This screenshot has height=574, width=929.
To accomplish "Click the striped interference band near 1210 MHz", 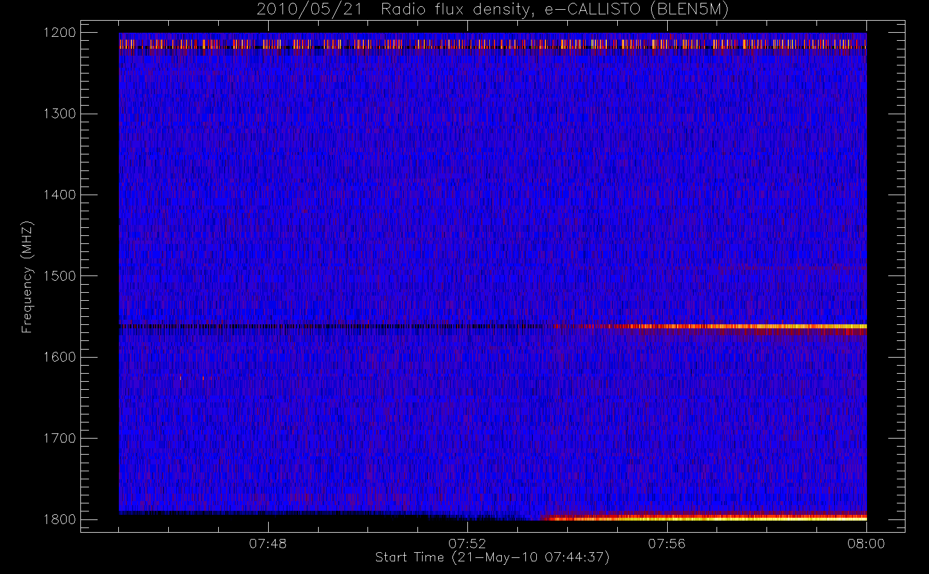I will pyautogui.click(x=493, y=44).
